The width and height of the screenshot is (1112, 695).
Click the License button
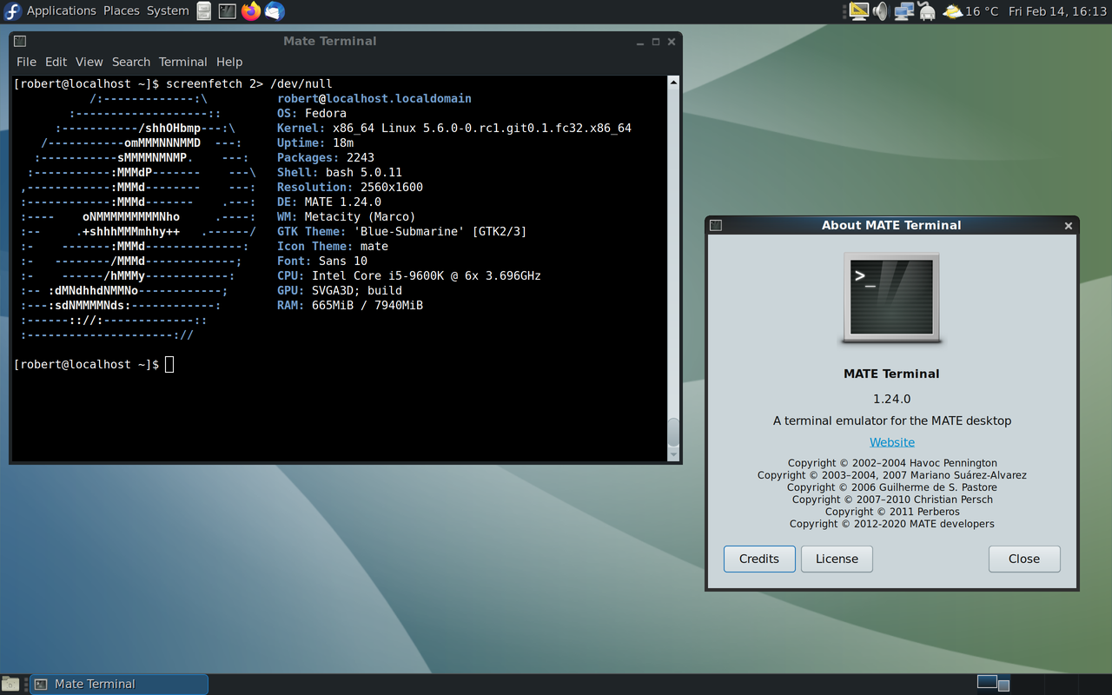coord(837,559)
